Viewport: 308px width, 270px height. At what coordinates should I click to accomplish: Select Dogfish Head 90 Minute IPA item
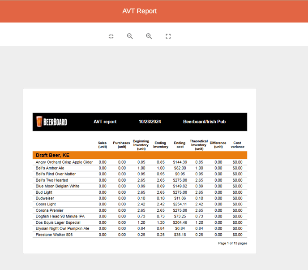pos(60,216)
